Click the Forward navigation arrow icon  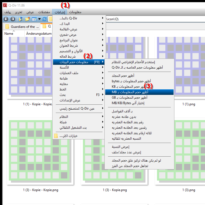pyautogui.click(x=13, y=19)
